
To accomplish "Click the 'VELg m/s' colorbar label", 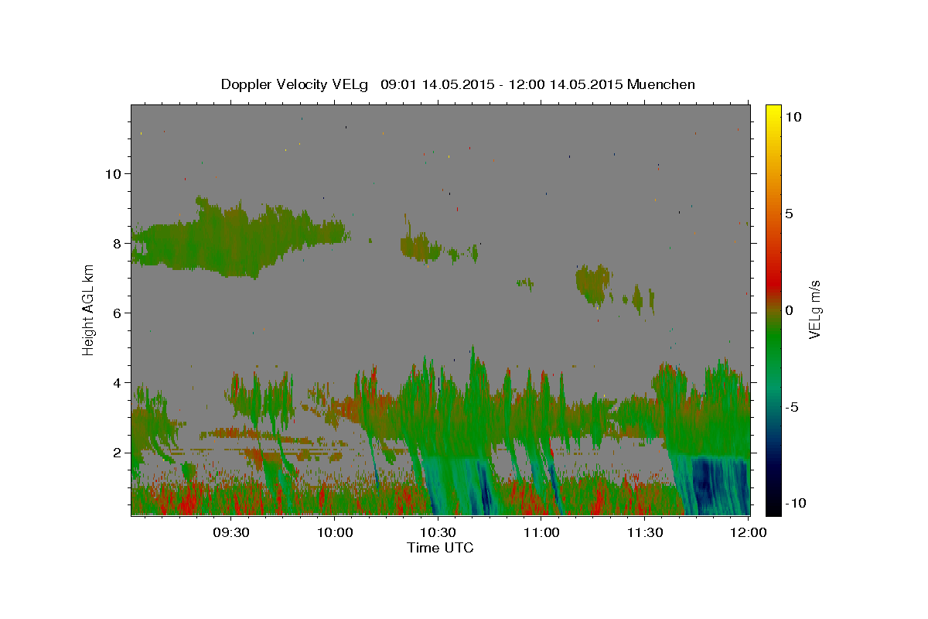I will pyautogui.click(x=814, y=309).
